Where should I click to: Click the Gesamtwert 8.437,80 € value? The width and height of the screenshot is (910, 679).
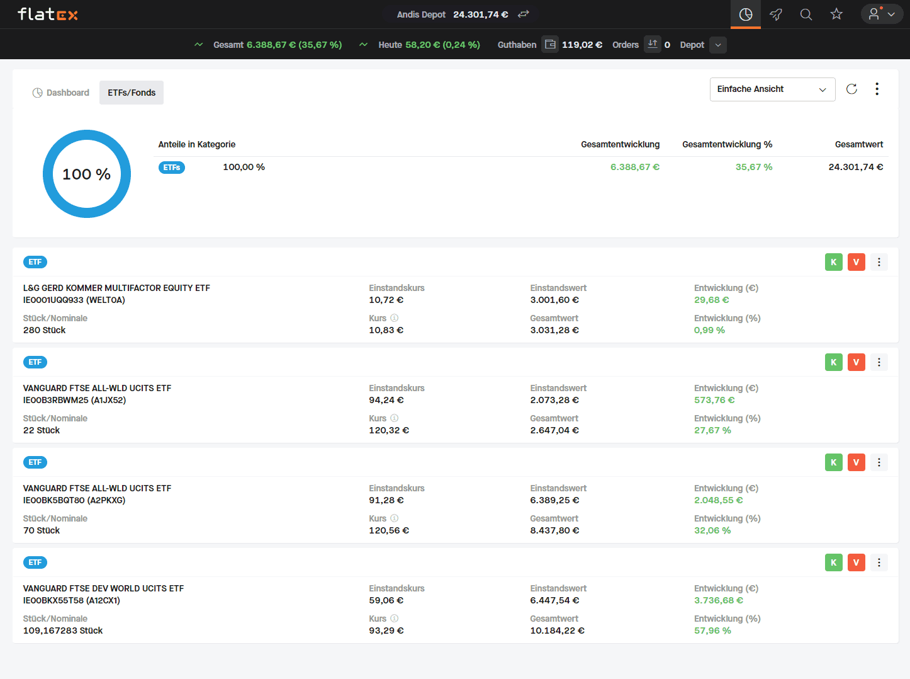pos(554,530)
